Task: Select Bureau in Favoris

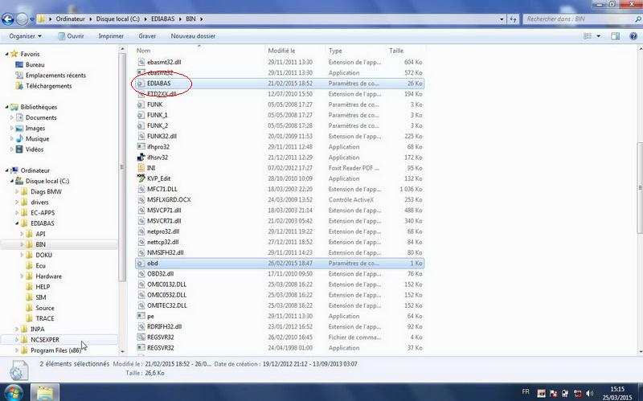Action: point(35,65)
